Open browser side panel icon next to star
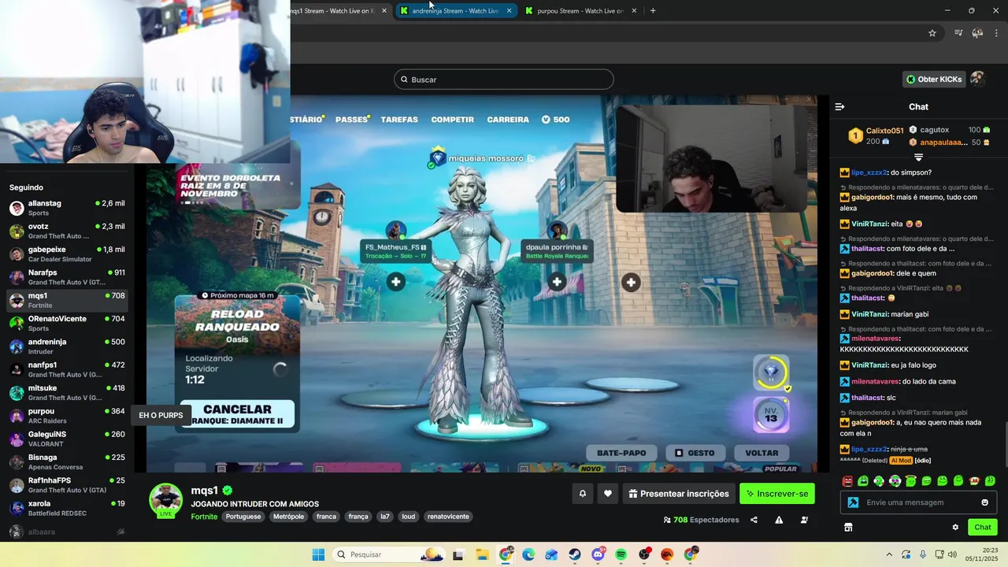 [x=958, y=33]
